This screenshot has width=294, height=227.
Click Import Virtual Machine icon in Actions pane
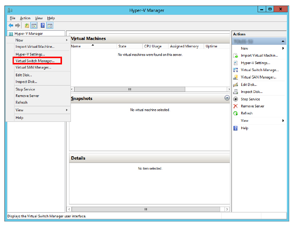(x=235, y=56)
